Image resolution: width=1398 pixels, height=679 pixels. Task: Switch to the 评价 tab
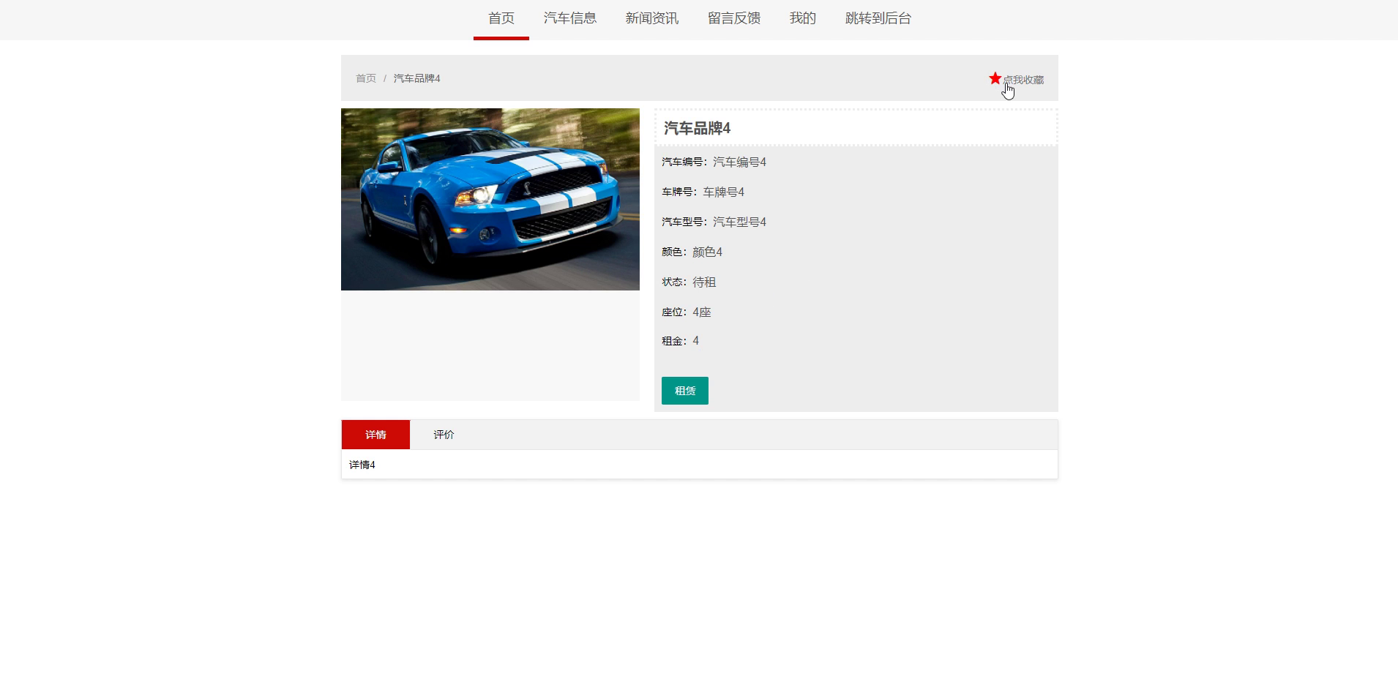point(444,435)
